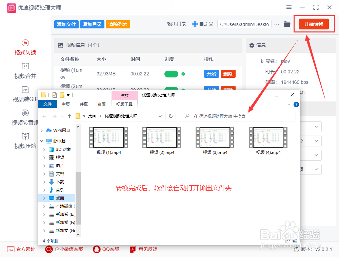Viewport: 339px width, 257px height.
Task: Click the 播放 contextual tab
Action: tap(124, 95)
